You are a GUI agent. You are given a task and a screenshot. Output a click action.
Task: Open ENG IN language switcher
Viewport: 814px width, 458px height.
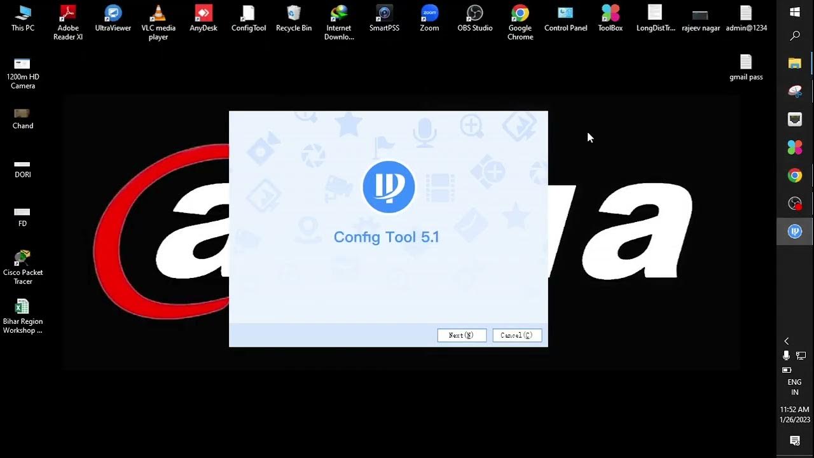(x=795, y=387)
